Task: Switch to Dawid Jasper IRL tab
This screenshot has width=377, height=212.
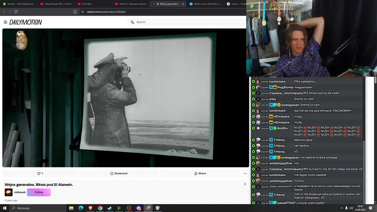Action: 56,4
